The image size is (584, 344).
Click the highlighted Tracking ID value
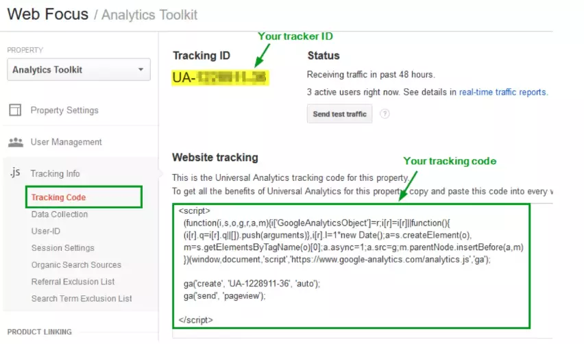220,77
